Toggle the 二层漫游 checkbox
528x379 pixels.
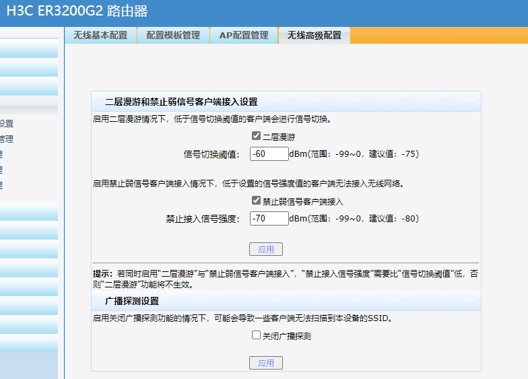pyautogui.click(x=256, y=136)
